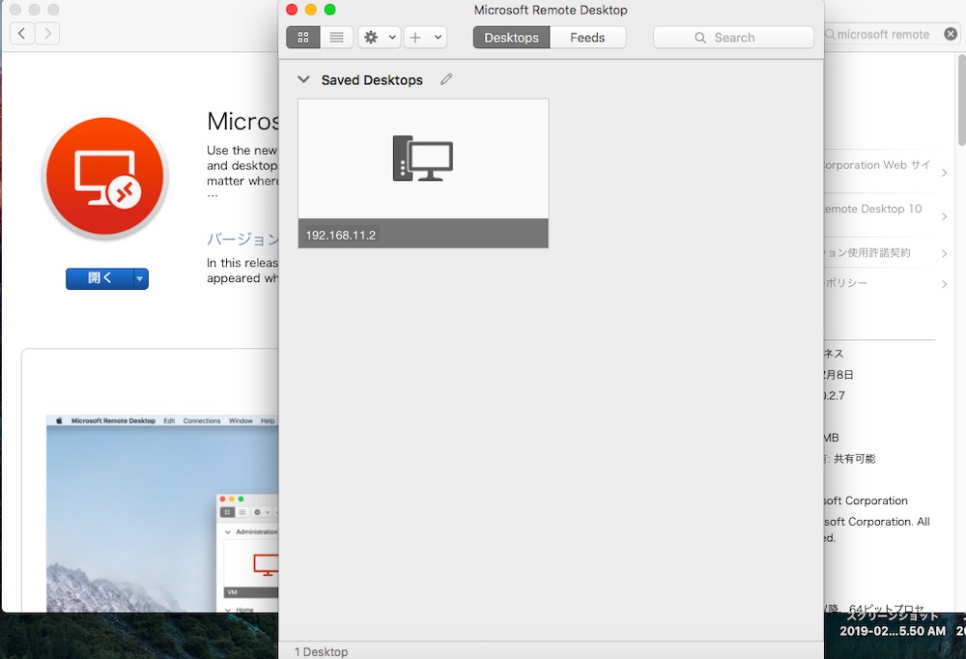Collapse the Saved Desktops group

click(x=303, y=79)
